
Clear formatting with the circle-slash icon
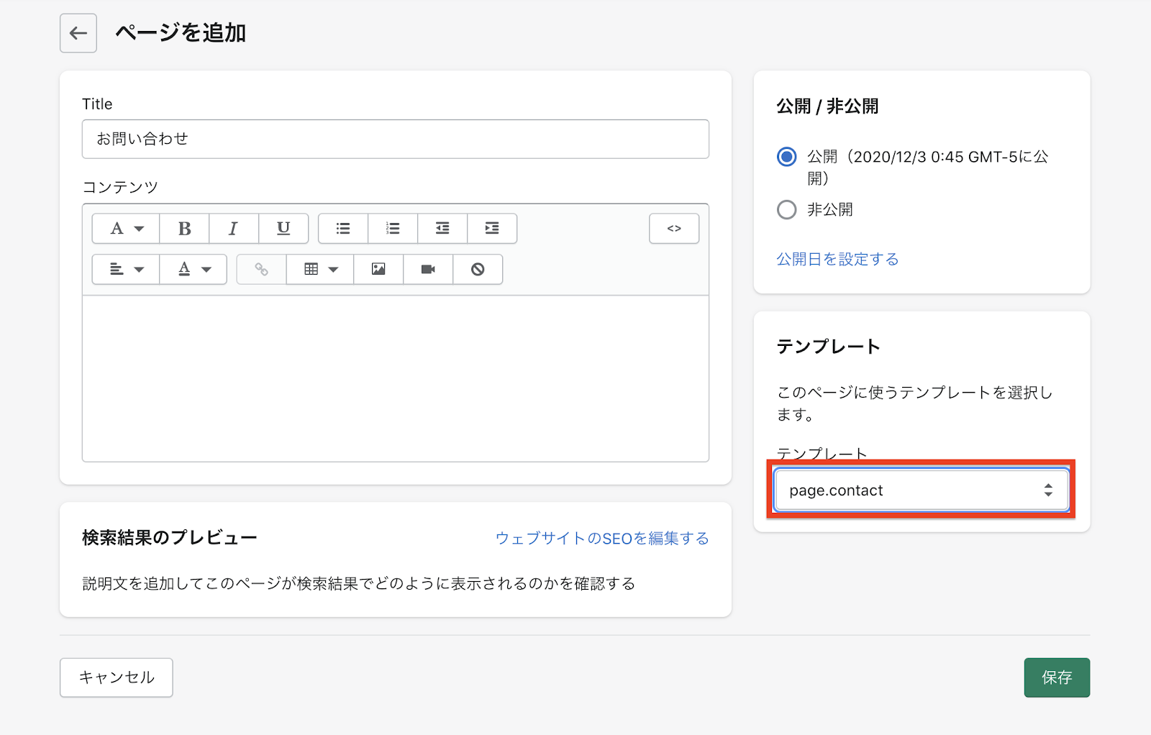(x=478, y=270)
